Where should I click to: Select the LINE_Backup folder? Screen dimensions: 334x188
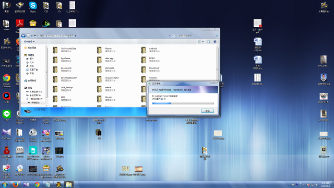tap(63, 89)
